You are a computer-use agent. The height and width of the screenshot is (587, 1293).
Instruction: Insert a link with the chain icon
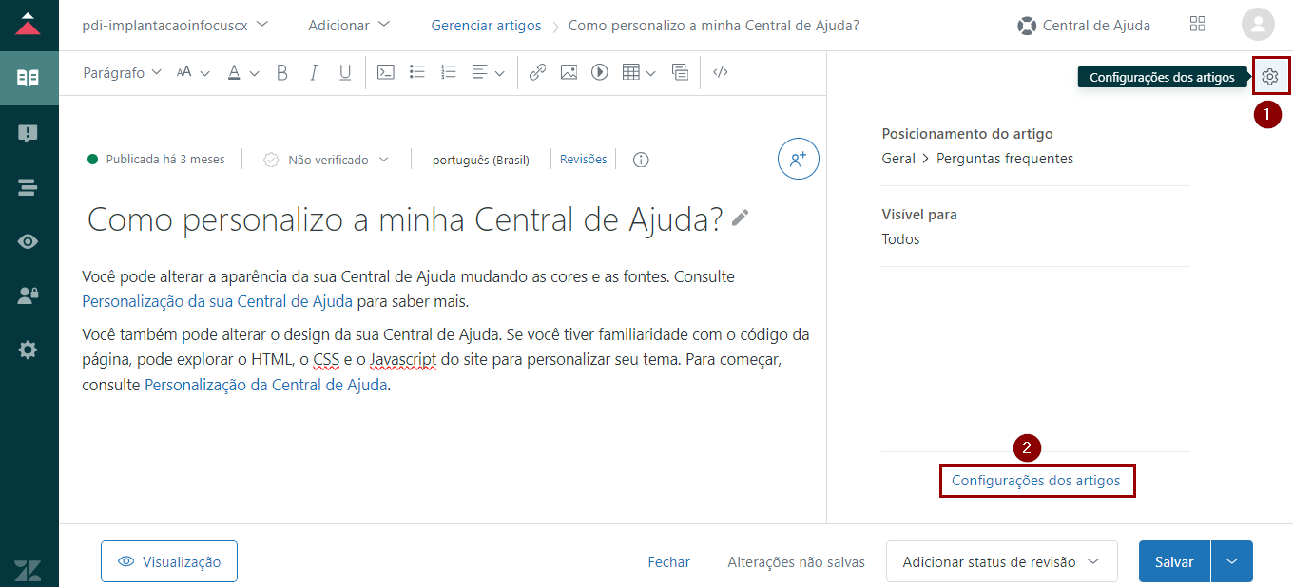point(537,73)
